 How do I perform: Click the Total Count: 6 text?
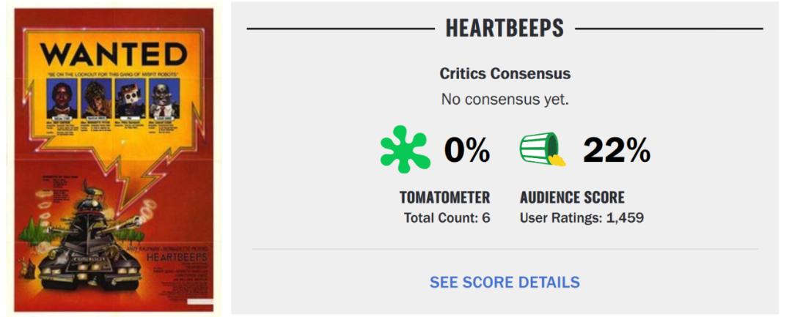click(447, 217)
